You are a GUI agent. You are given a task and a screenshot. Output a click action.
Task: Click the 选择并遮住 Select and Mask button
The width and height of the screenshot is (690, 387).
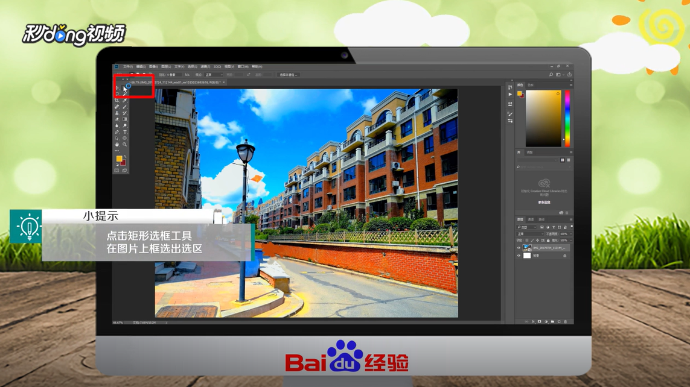point(289,75)
